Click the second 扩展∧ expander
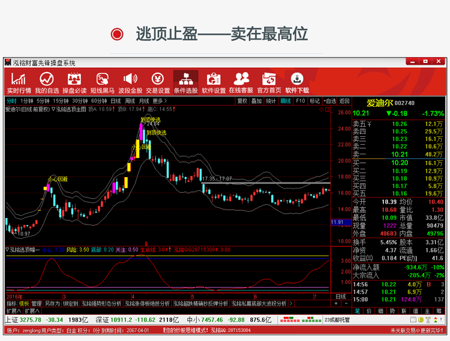The image size is (450, 341). tap(32, 311)
